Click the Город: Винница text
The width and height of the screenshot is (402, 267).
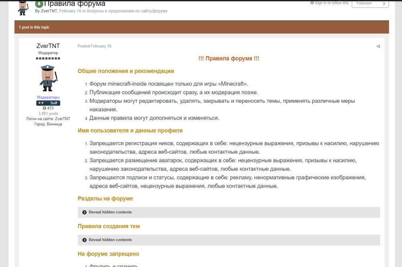coord(48,124)
